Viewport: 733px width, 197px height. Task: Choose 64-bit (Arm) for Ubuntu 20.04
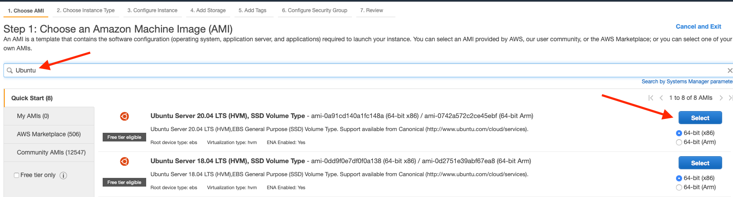(679, 142)
